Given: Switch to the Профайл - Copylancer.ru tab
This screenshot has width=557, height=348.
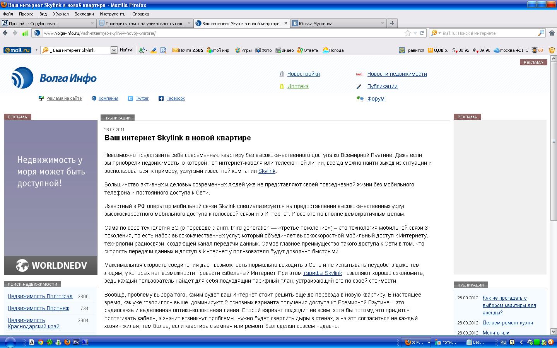Looking at the screenshot, I should coord(48,23).
